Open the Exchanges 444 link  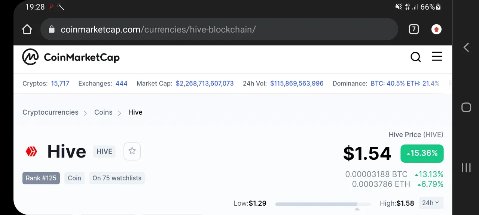(121, 84)
